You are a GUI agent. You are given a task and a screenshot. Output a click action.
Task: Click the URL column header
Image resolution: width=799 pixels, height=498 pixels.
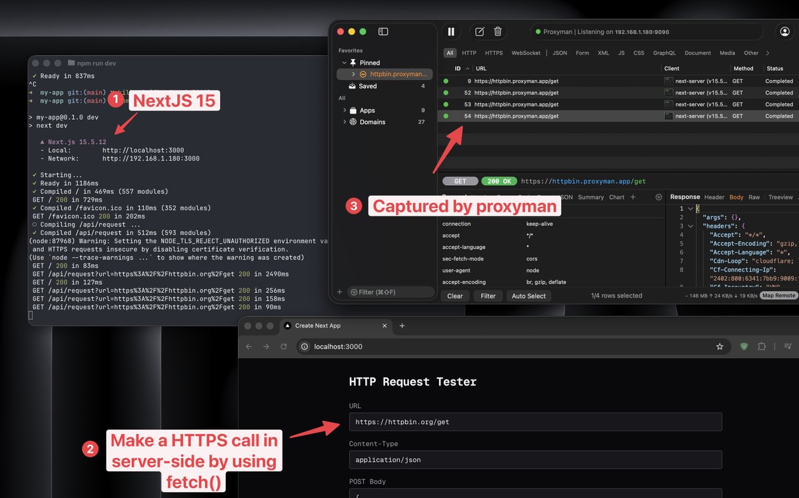click(x=481, y=68)
